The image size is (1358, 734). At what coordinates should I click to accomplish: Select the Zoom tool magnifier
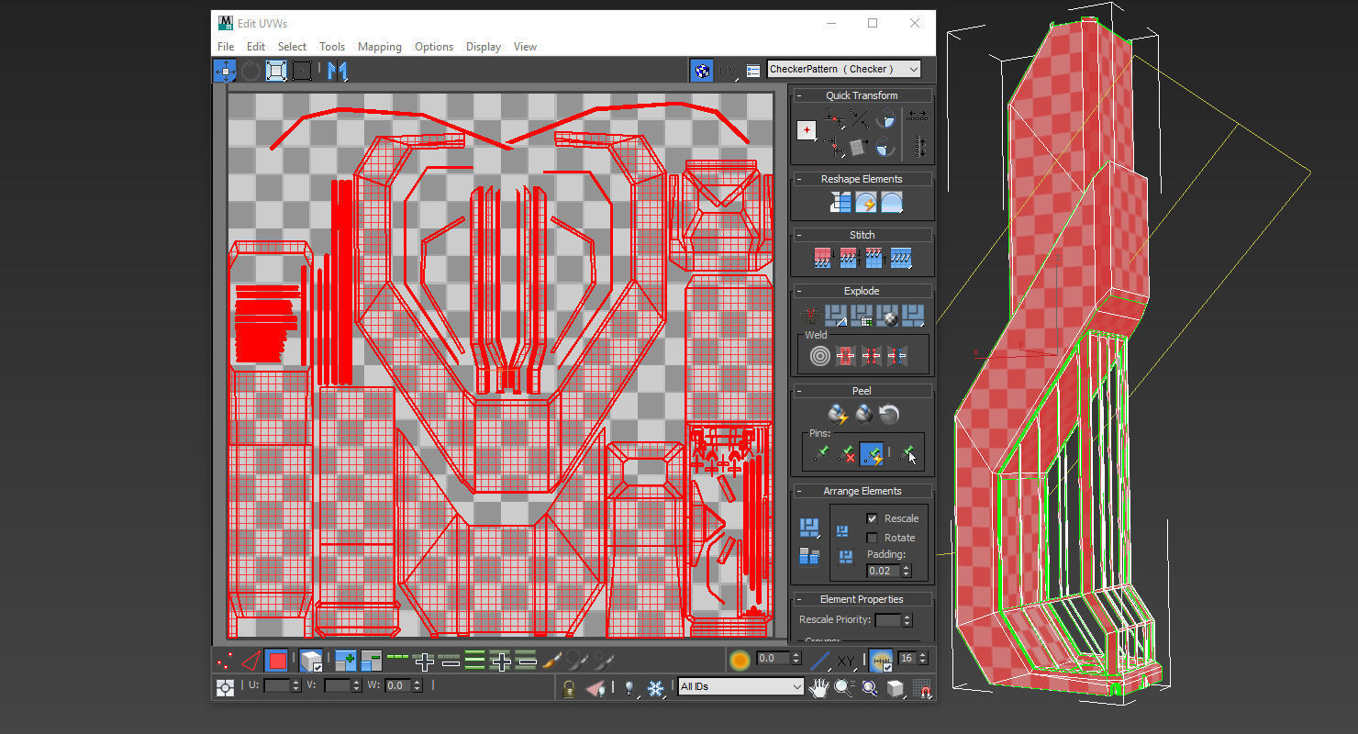pyautogui.click(x=844, y=687)
